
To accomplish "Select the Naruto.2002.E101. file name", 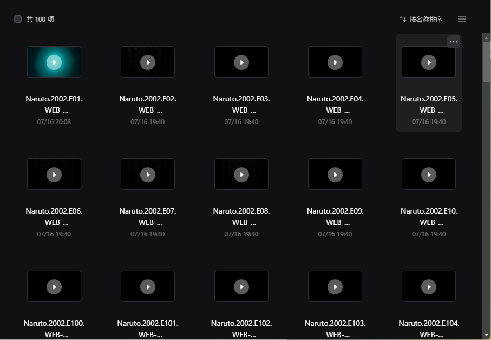I will 148,329.
